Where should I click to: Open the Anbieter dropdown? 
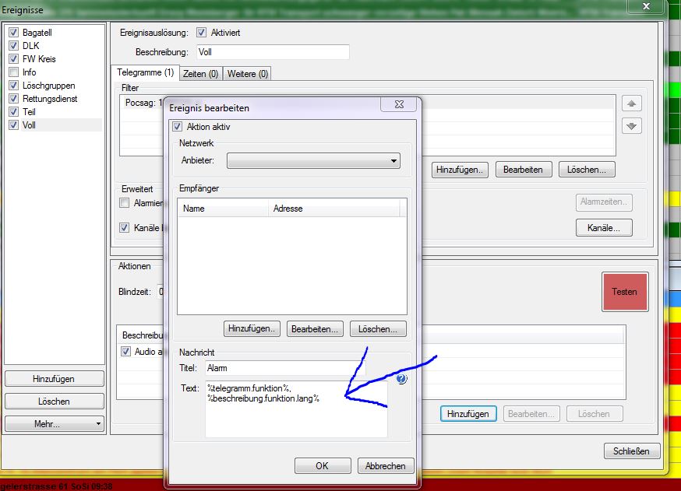click(313, 160)
